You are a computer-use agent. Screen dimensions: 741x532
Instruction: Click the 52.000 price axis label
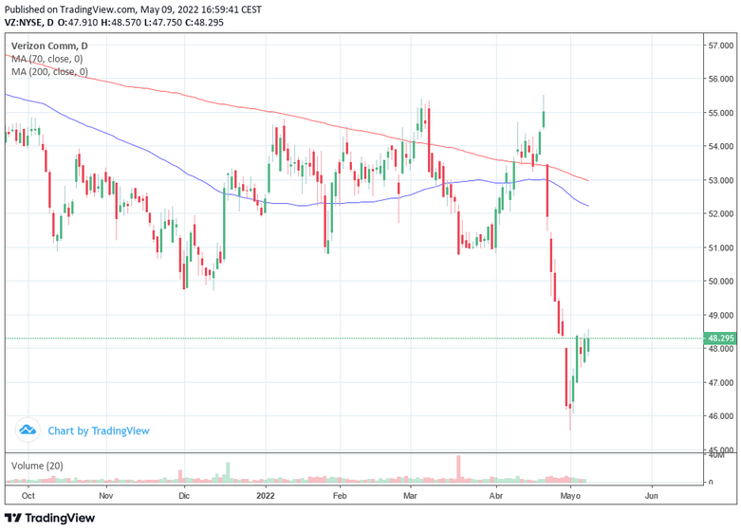pos(721,214)
